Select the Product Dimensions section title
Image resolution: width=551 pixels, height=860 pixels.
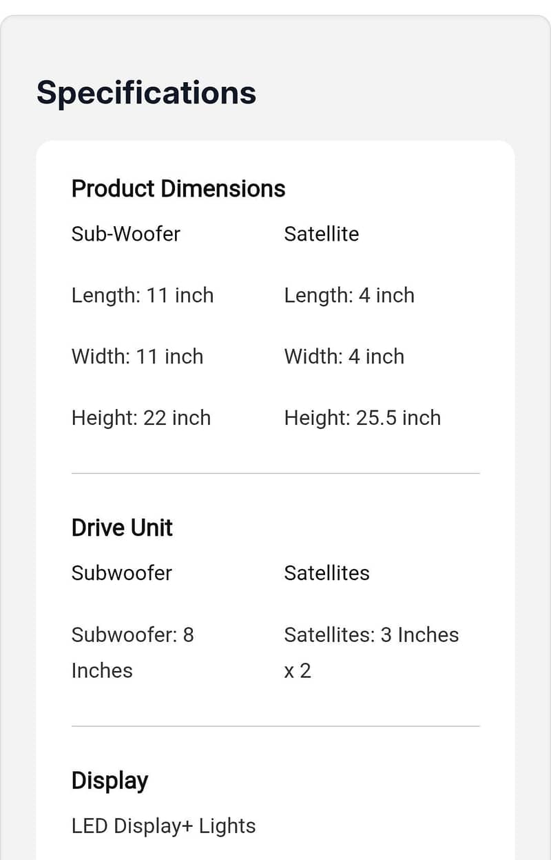pos(178,188)
